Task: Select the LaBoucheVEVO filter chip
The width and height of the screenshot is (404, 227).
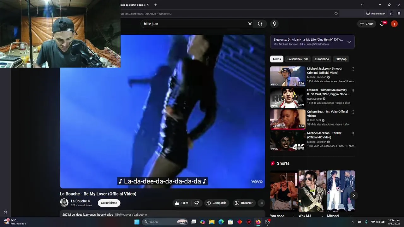Action: click(x=298, y=59)
